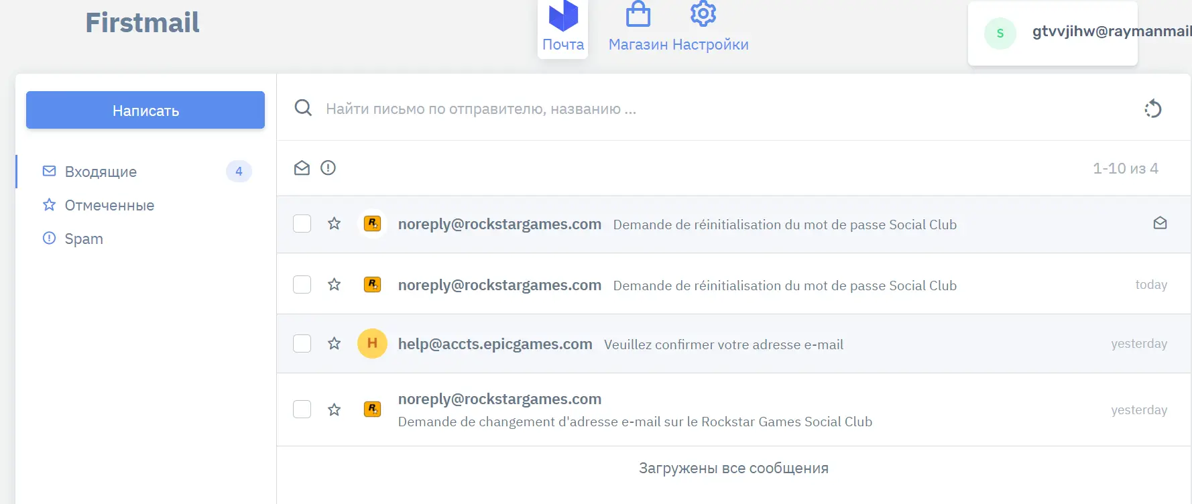This screenshot has width=1192, height=504.
Task: Open the Отмеченные folder
Action: coord(145,205)
